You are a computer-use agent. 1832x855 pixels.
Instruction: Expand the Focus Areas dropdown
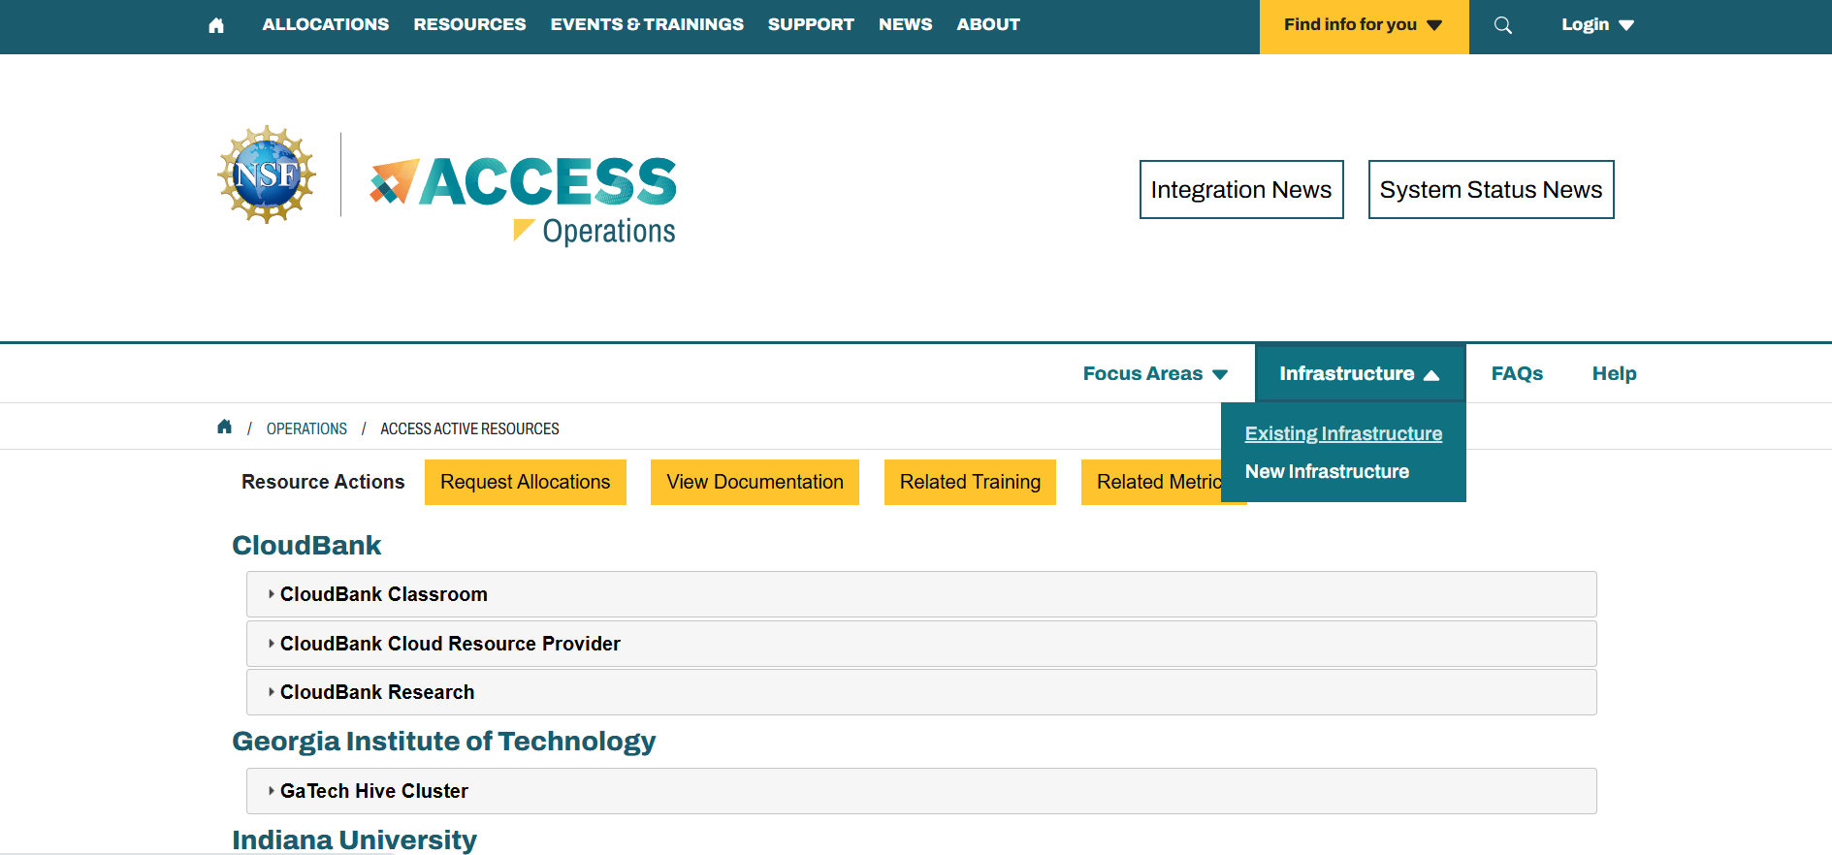[x=1155, y=373]
